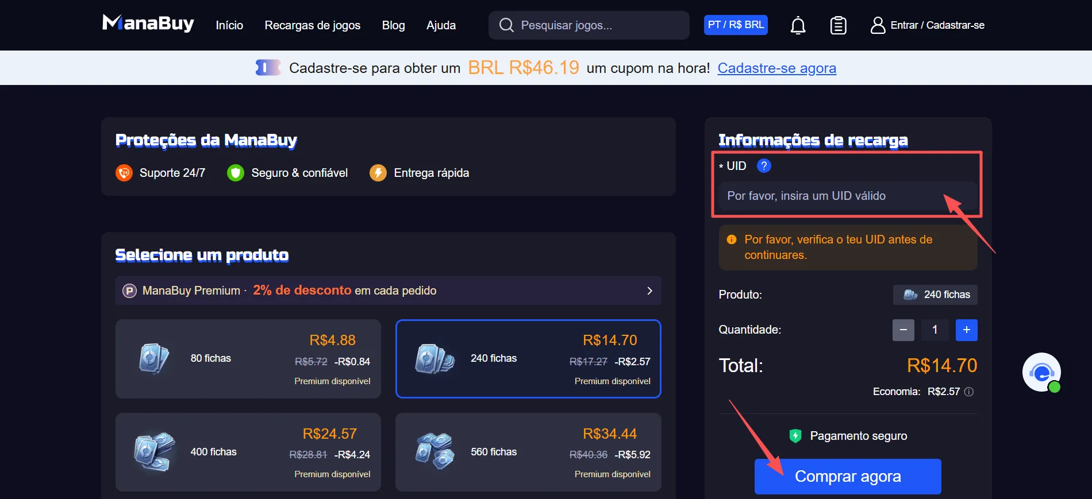Click the 400 fichas card image
Screen dimensions: 1092x499
pyautogui.click(x=154, y=452)
